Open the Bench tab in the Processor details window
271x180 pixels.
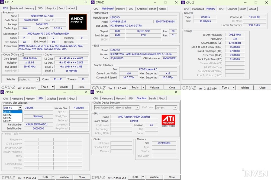pyautogui.click(x=62, y=8)
